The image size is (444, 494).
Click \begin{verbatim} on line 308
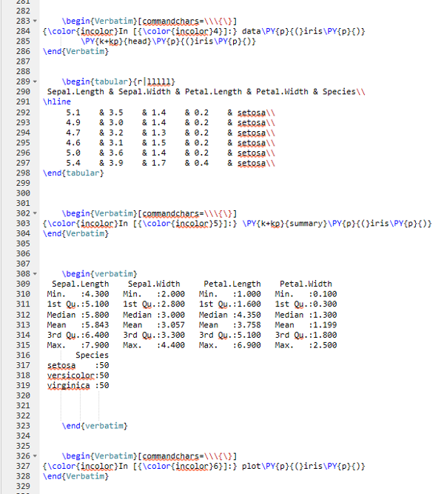(x=99, y=274)
